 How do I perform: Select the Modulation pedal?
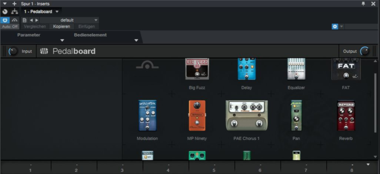tap(147, 115)
